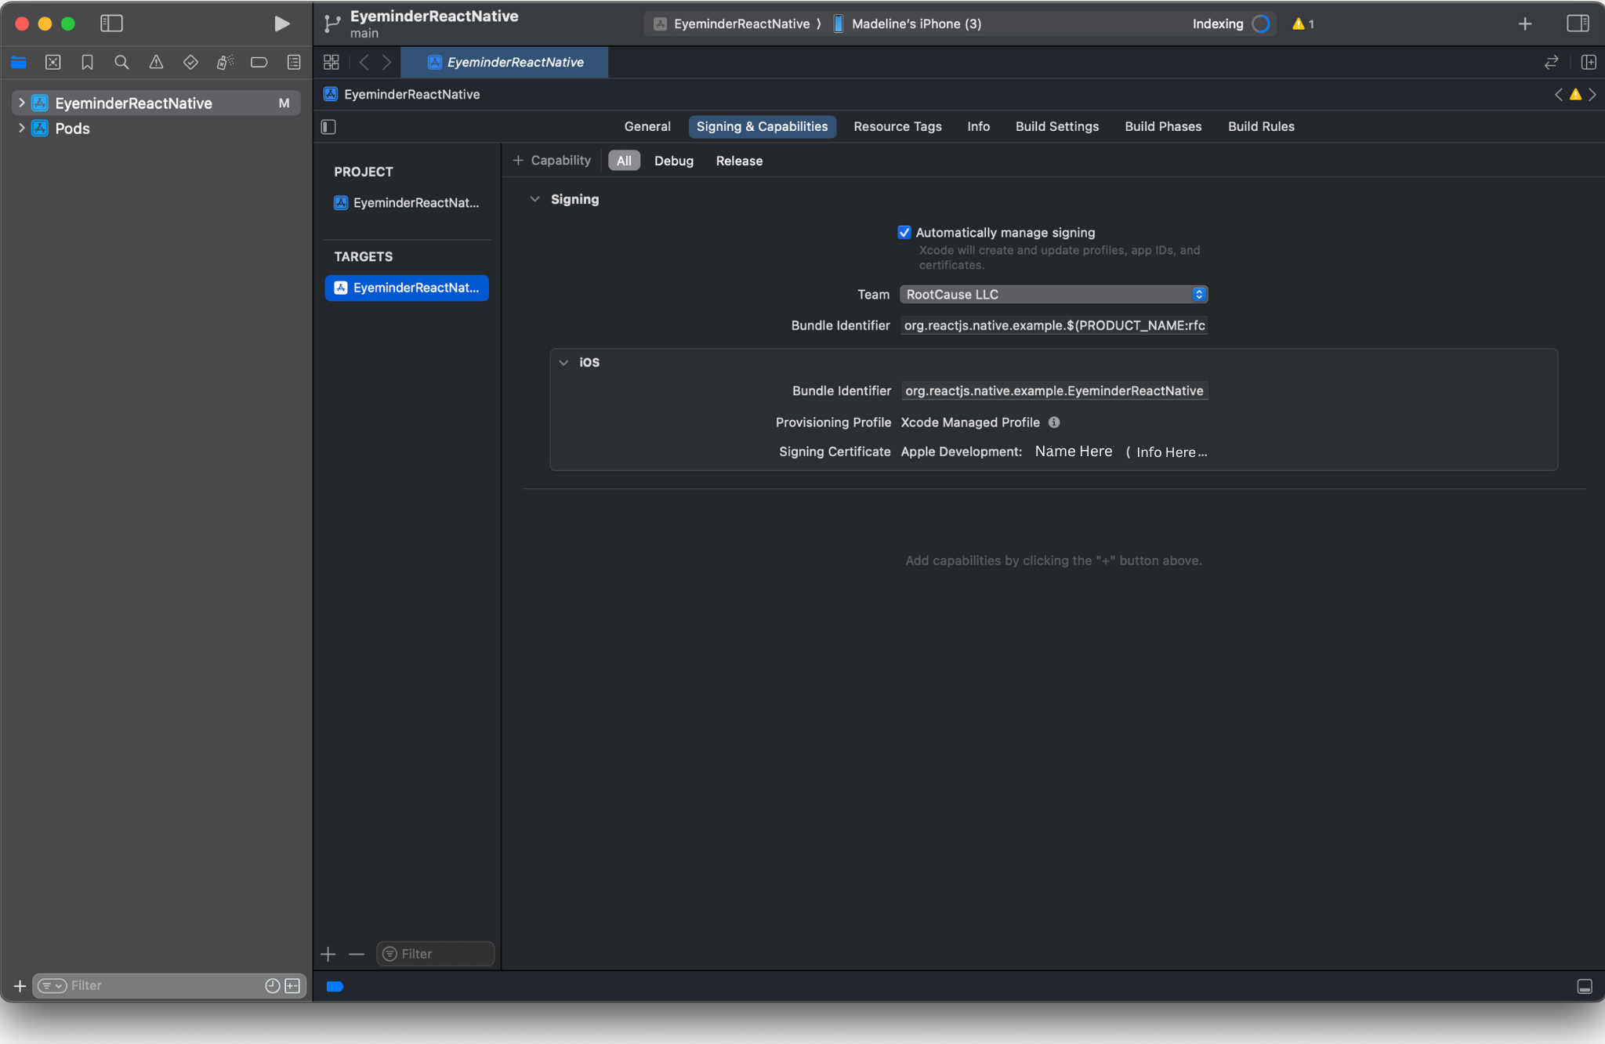The image size is (1605, 1044).
Task: Remove the selected target with minus button
Action: coord(357,954)
